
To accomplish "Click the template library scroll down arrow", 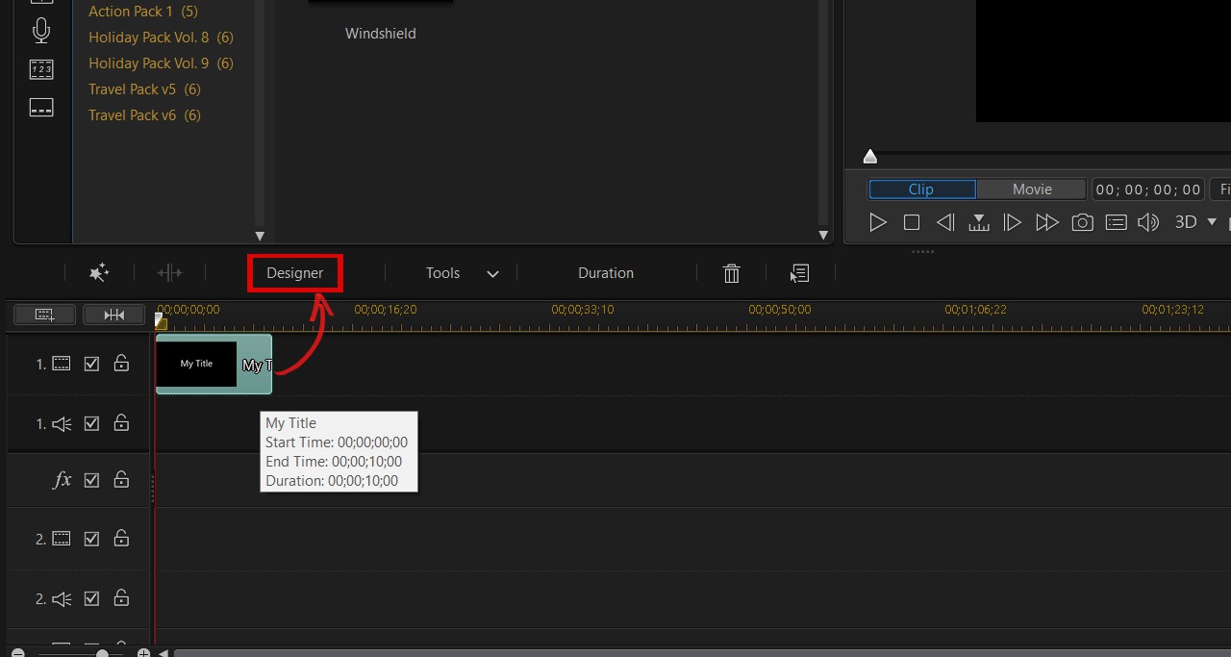I will coord(823,235).
